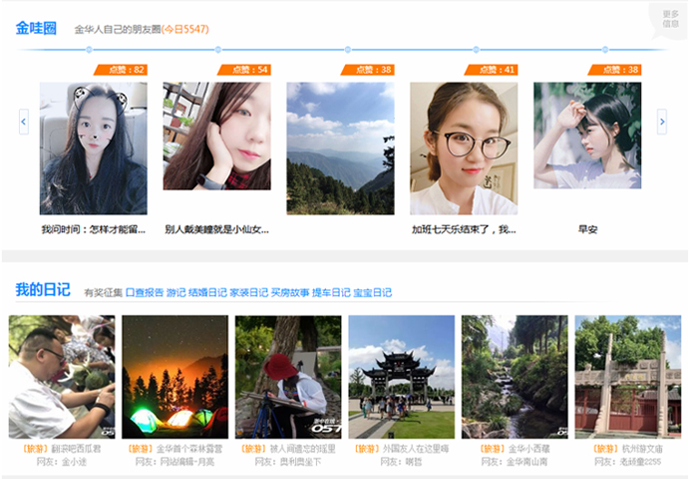
Task: View the camping tents night photo
Action: [x=175, y=376]
